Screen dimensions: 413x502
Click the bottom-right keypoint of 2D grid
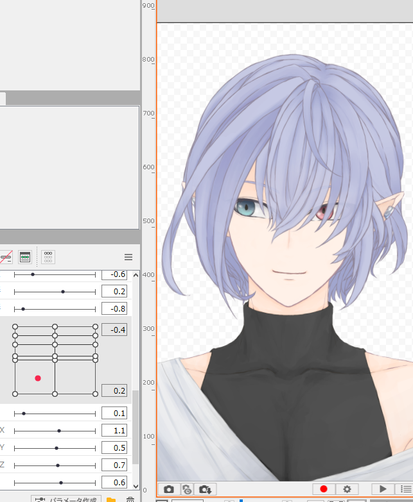pos(95,394)
